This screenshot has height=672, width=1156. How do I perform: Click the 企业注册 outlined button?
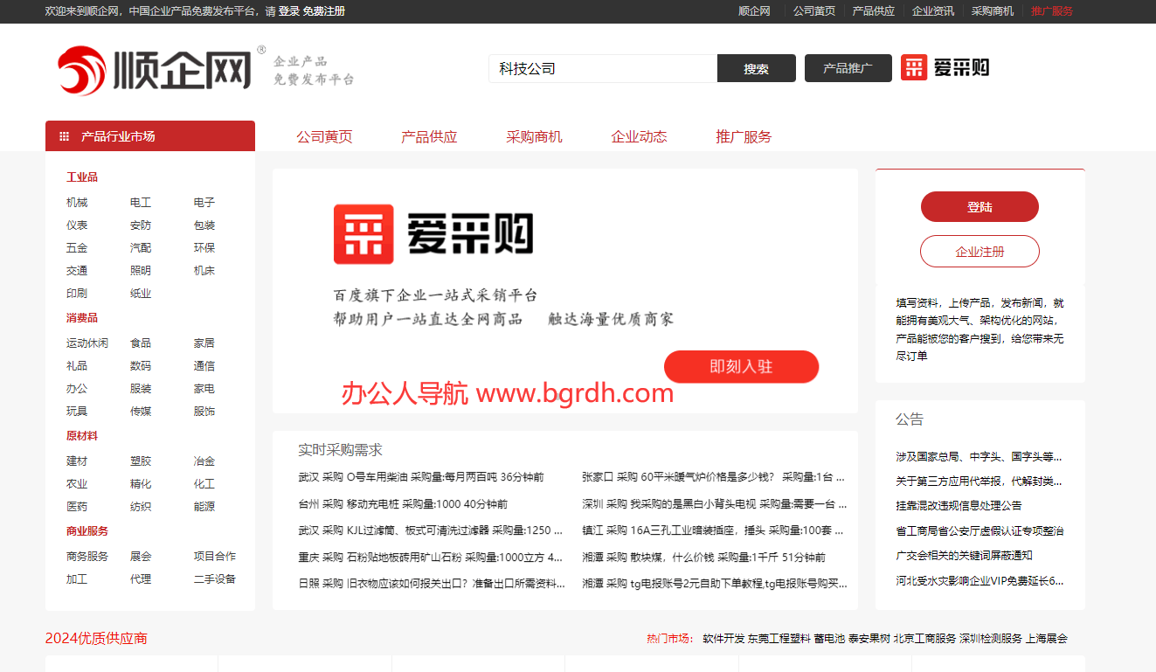point(979,252)
